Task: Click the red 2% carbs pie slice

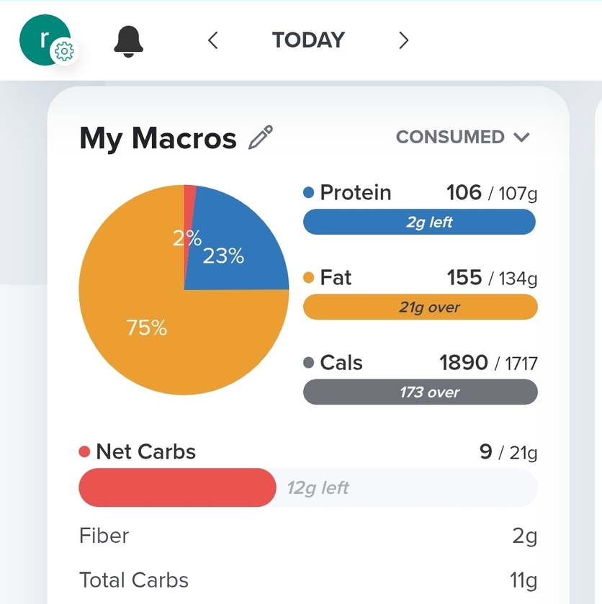Action: [x=190, y=209]
